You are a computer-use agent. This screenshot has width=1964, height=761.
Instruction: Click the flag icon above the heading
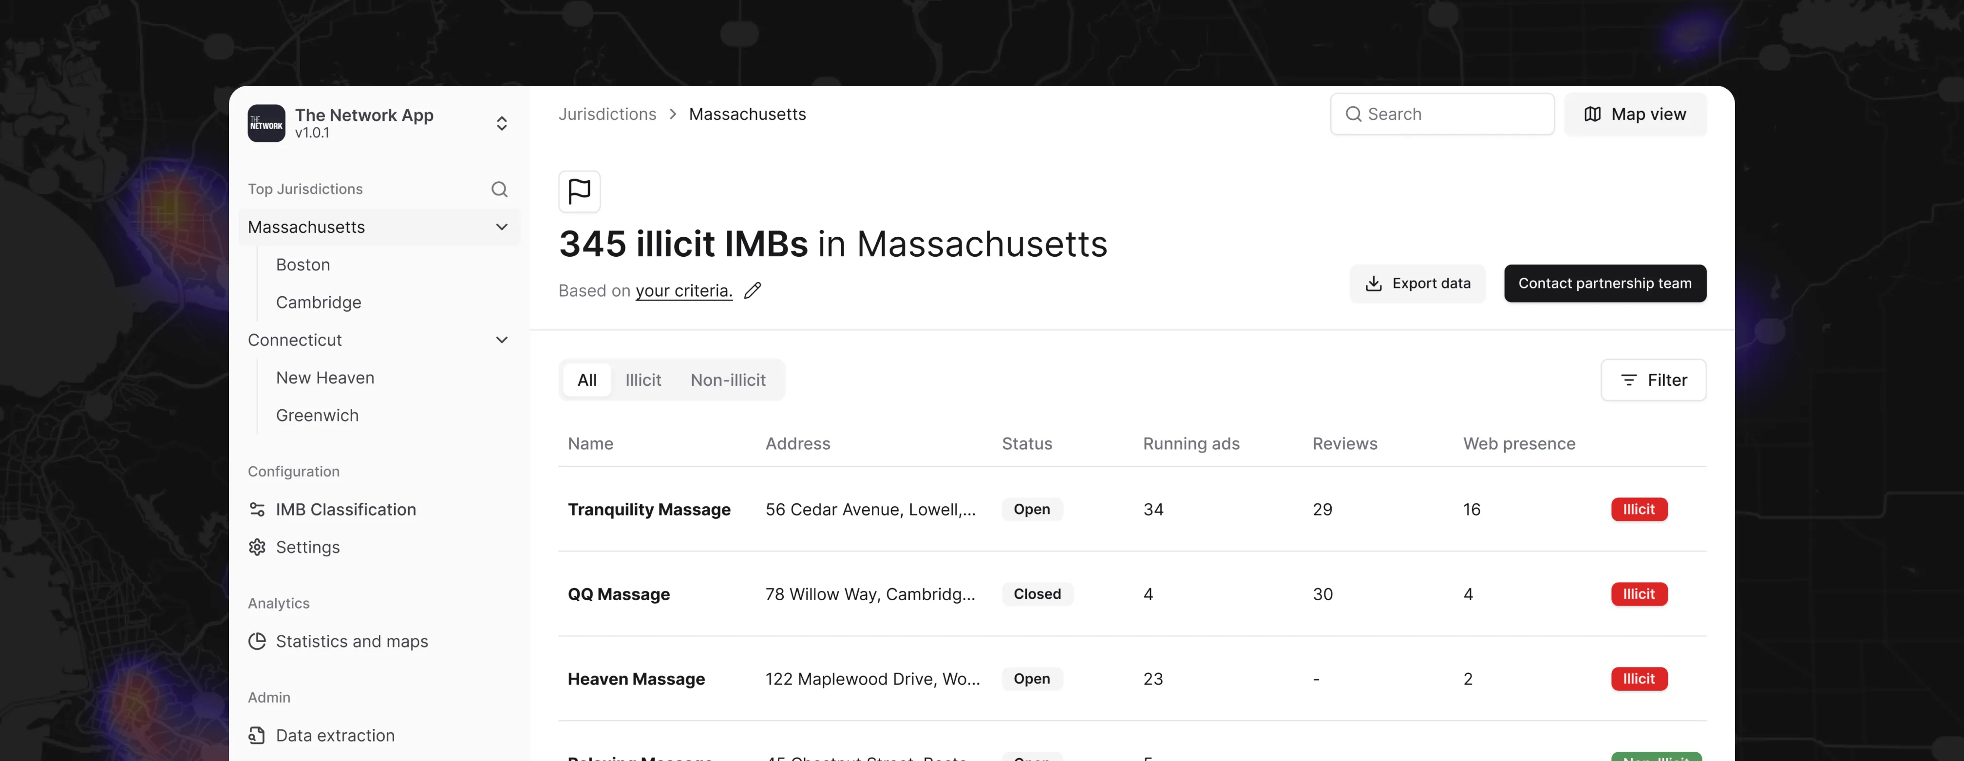pos(580,191)
